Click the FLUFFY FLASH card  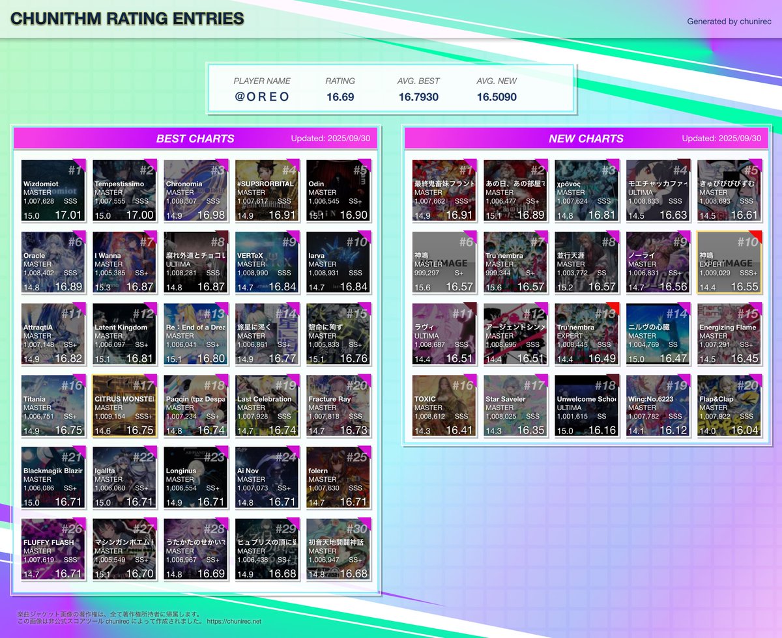(53, 549)
